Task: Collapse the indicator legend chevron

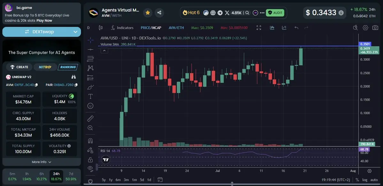Action: [x=104, y=51]
